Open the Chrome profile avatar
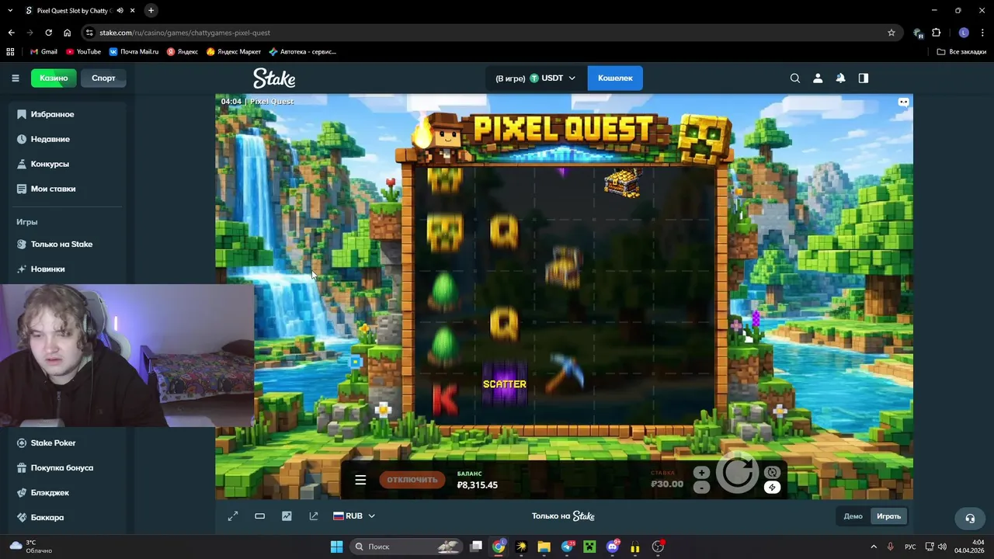The height and width of the screenshot is (559, 994). [964, 33]
